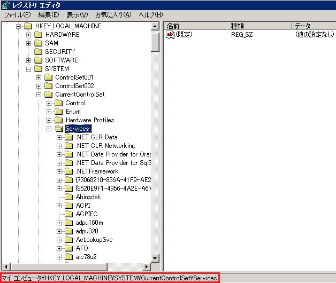Select the {8520E9F1-4956-4A2E key label
The image size is (336, 283).
(113, 188)
